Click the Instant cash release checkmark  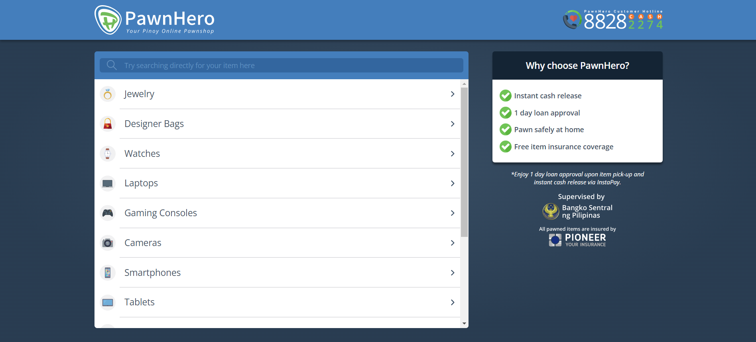tap(506, 96)
